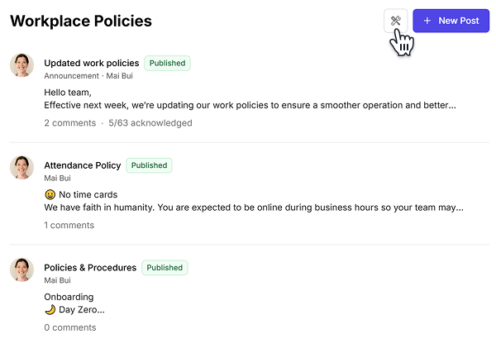Click the smiley emoji before No time cards
The image size is (496, 339).
[50, 194]
